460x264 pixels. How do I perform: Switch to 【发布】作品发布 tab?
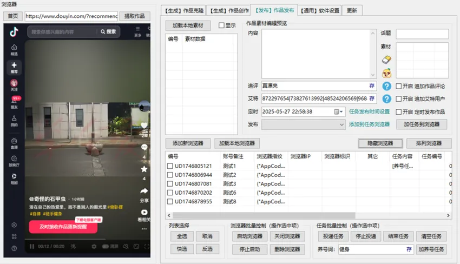pyautogui.click(x=274, y=10)
